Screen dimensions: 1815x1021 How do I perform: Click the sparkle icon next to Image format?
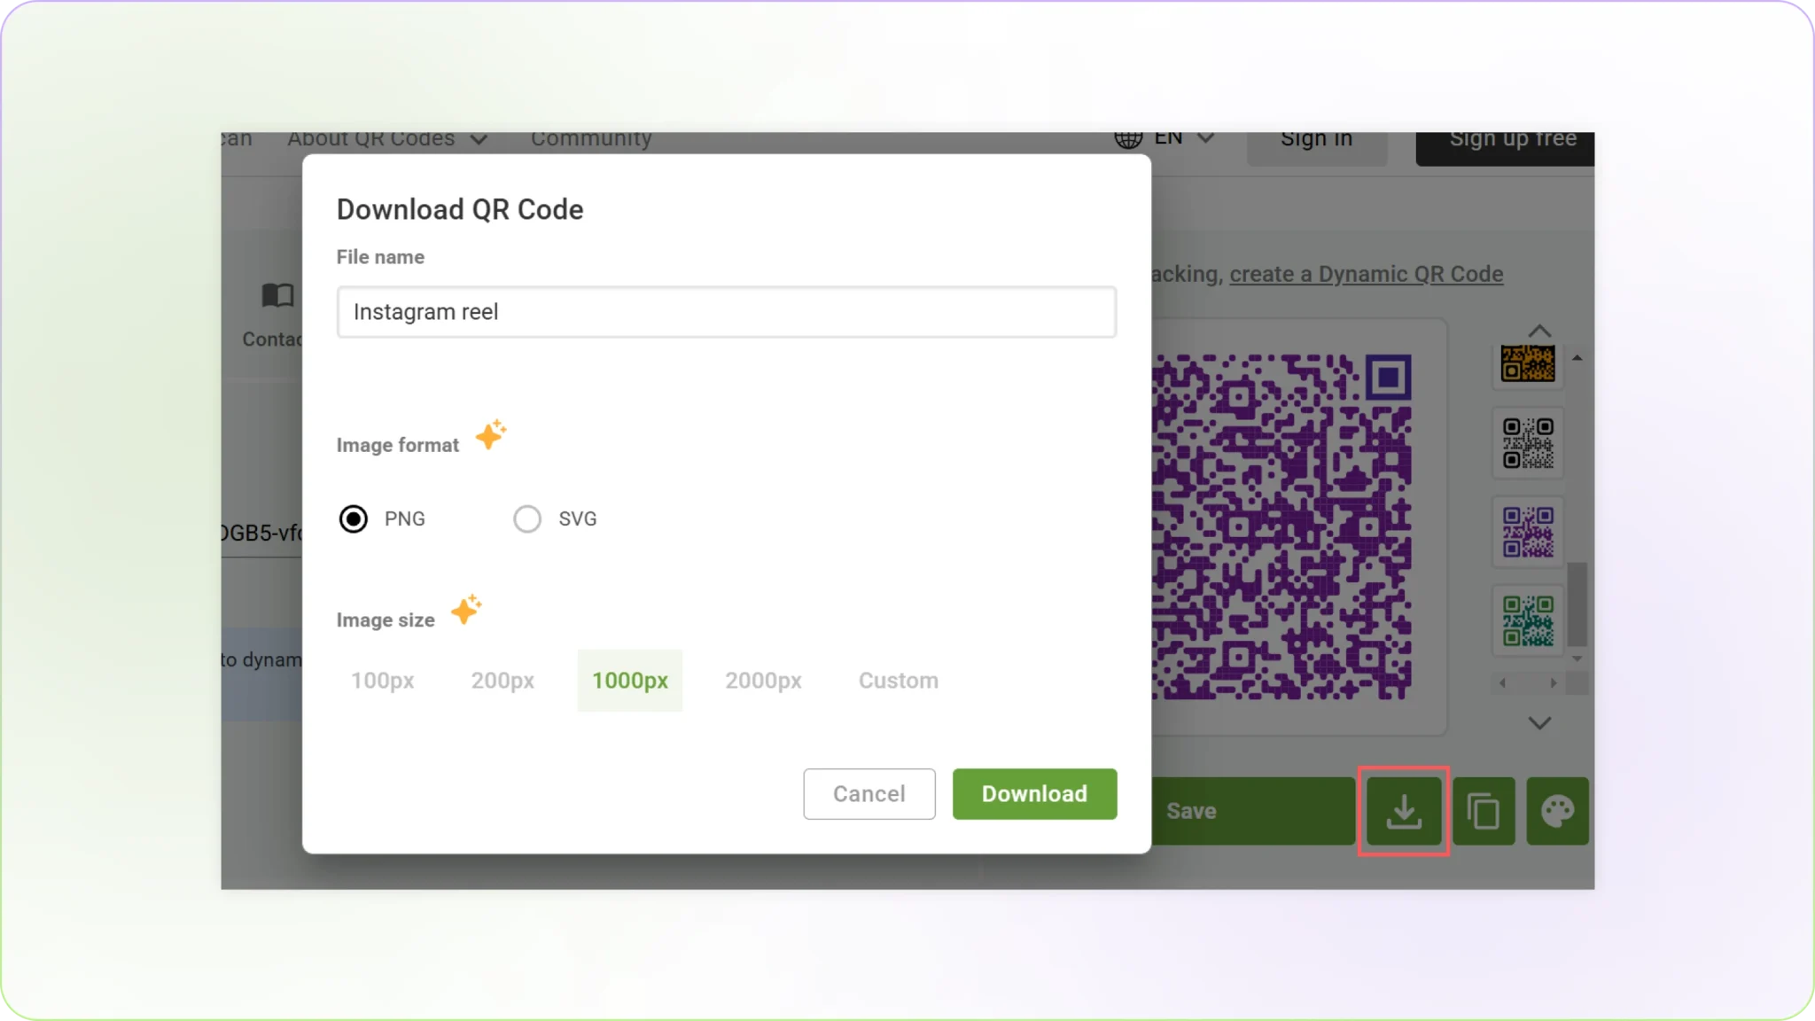[x=490, y=435]
